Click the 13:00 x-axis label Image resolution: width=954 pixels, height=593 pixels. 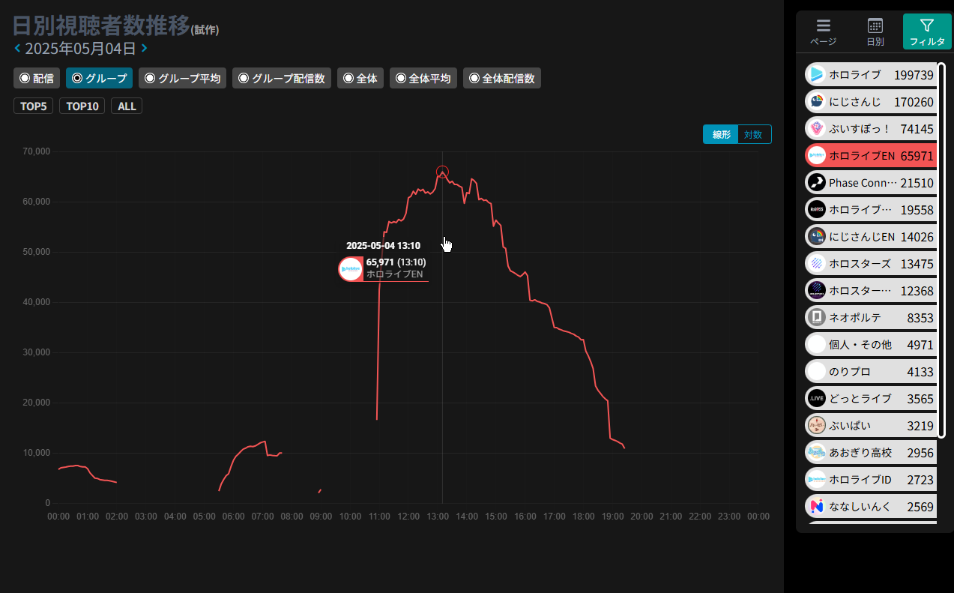click(x=438, y=517)
